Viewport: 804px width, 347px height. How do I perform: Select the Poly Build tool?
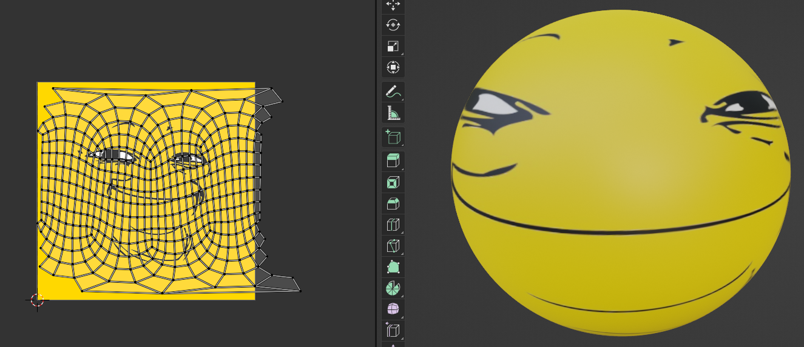393,267
